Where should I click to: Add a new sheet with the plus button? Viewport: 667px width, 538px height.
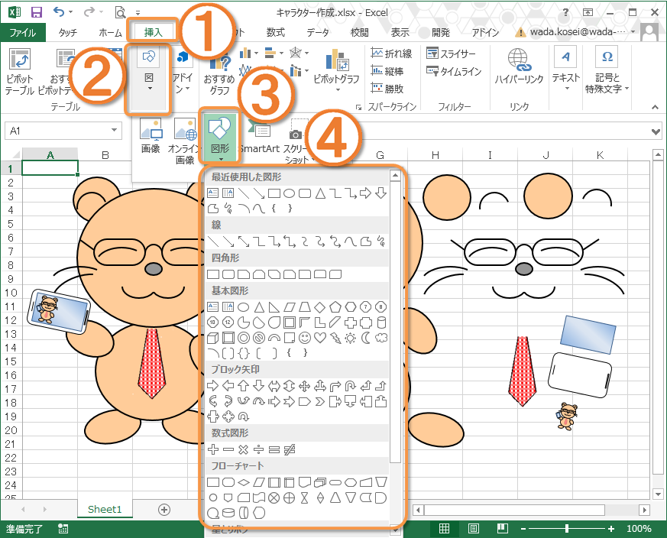pyautogui.click(x=164, y=509)
